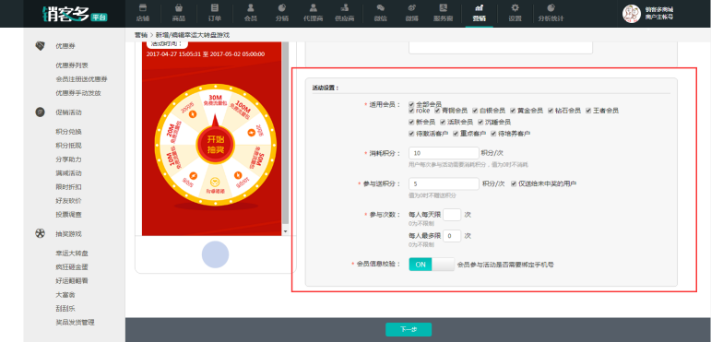Switch off the 会员信息校验 ON toggle
The image size is (711, 342).
point(432,265)
